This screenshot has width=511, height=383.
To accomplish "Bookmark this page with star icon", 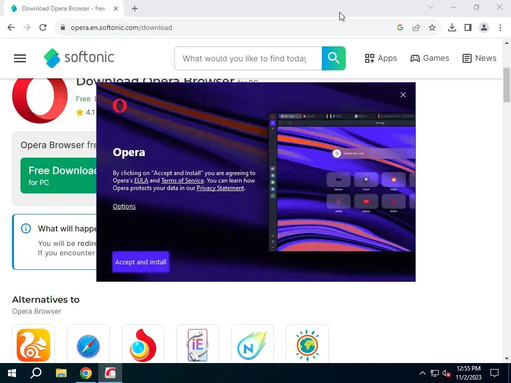I will coord(432,28).
